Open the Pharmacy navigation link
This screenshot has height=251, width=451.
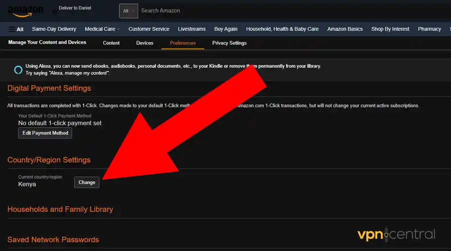point(429,29)
